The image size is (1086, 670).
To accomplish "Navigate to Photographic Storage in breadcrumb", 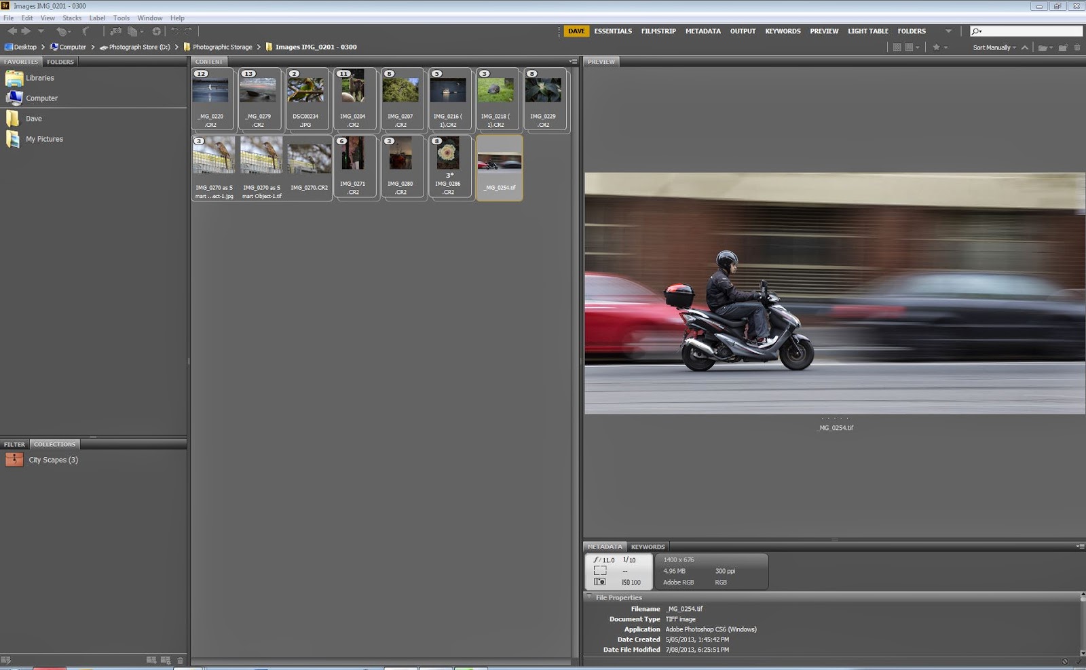I will 222,47.
